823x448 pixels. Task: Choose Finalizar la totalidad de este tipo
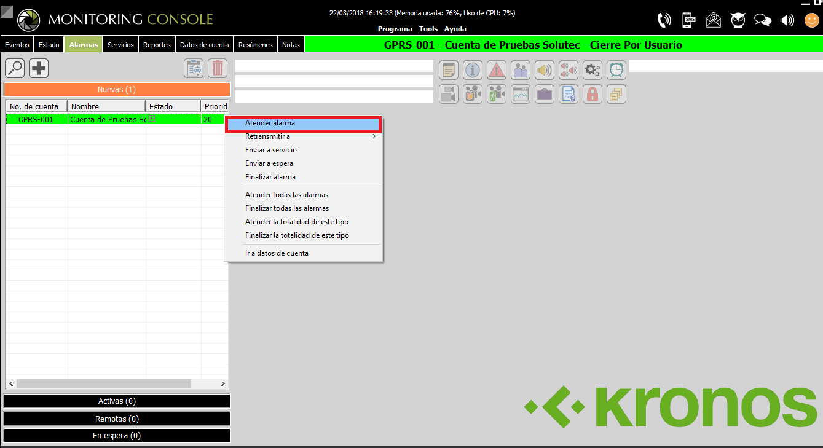[304, 235]
